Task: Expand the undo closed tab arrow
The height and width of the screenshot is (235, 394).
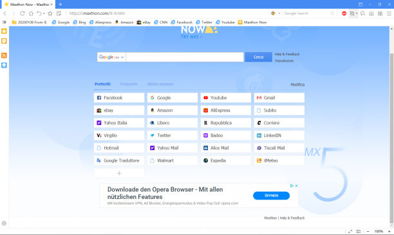Action: pos(44,14)
